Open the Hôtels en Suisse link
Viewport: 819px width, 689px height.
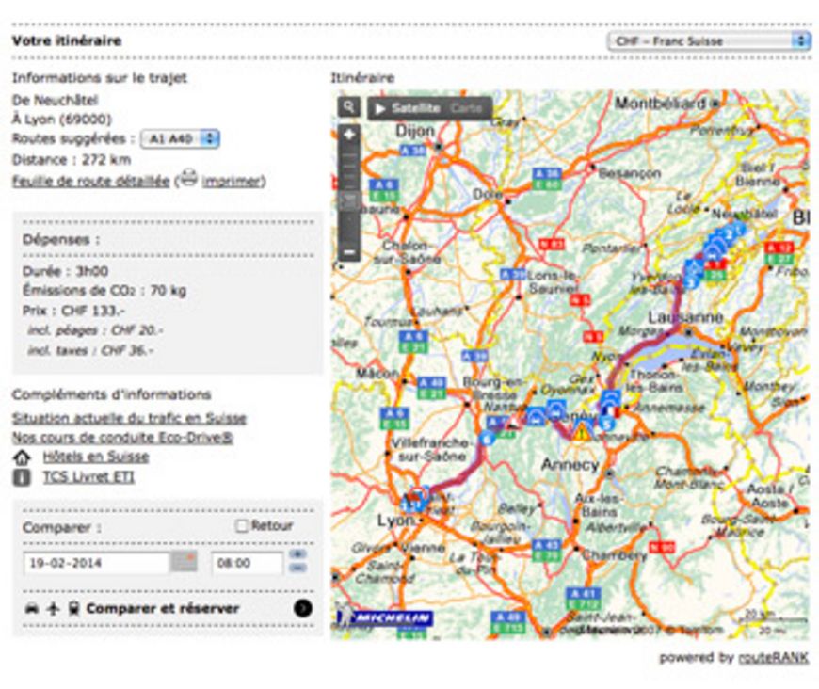coord(96,457)
